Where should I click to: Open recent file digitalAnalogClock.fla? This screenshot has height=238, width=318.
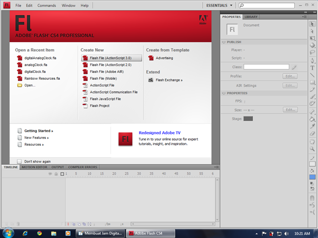(41, 58)
